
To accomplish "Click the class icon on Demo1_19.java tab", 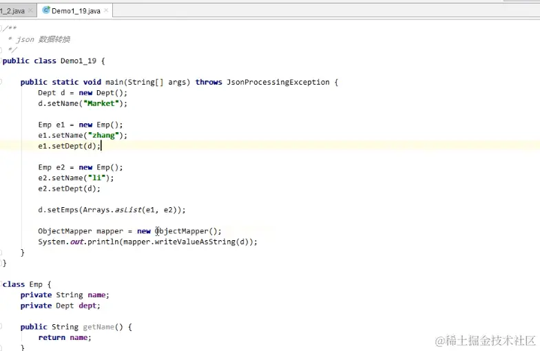I will (x=45, y=10).
